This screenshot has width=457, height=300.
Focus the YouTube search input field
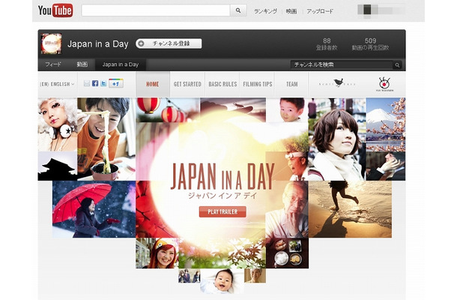156,10
